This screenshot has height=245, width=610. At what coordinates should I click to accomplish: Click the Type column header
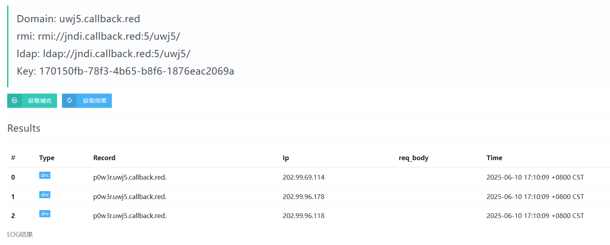46,158
